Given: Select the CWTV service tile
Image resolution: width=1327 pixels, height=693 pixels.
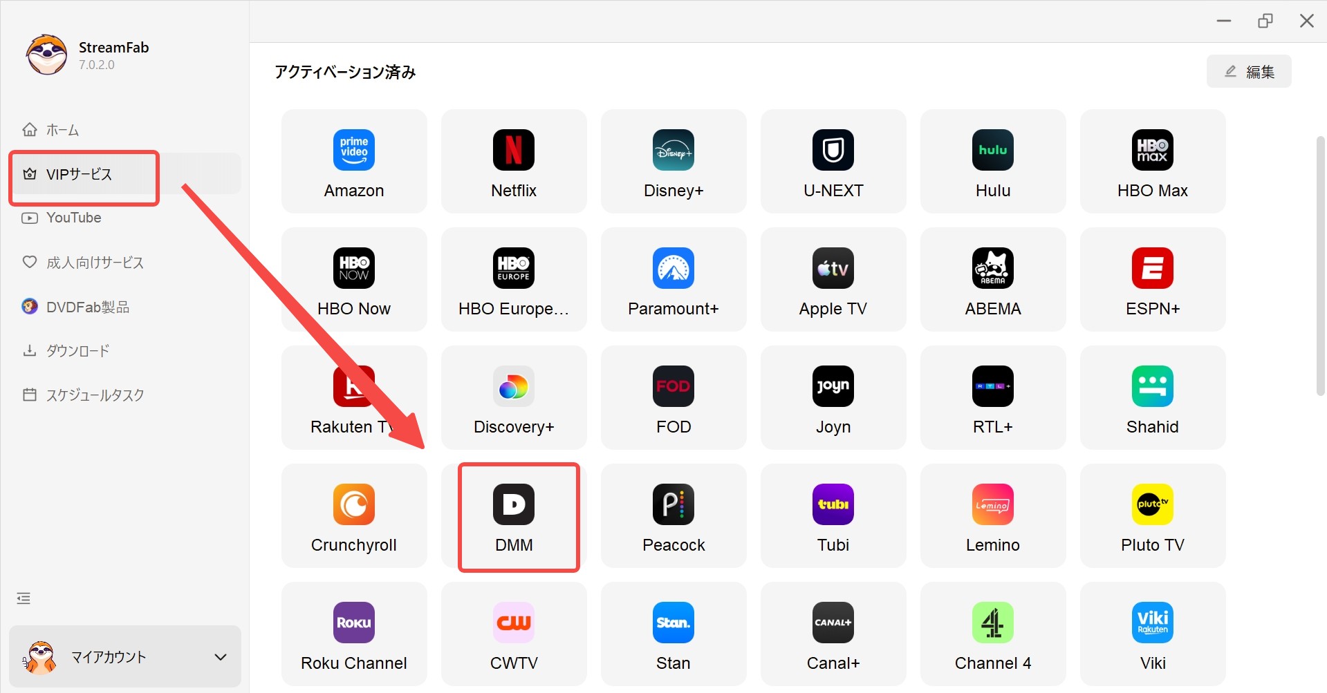Looking at the screenshot, I should click(514, 634).
